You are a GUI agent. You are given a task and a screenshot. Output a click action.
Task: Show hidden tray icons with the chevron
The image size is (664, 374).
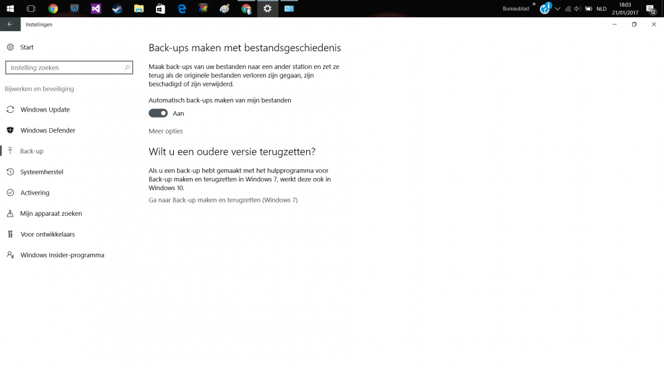coord(557,9)
